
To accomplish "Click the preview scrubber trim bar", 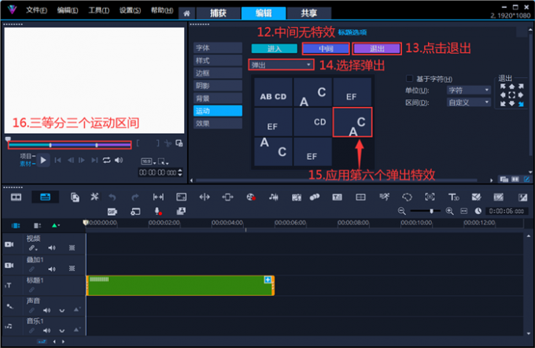I will (69, 145).
